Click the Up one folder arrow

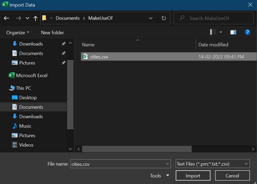(x=35, y=18)
